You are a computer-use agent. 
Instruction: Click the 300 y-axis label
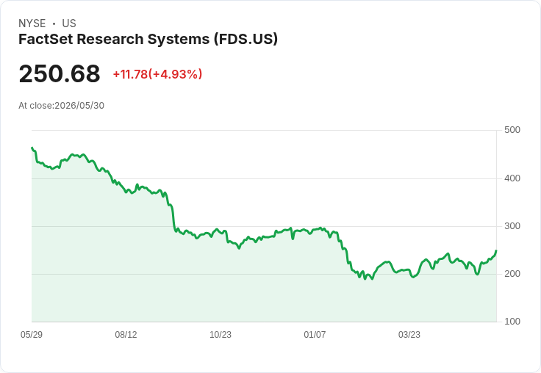tap(512, 226)
